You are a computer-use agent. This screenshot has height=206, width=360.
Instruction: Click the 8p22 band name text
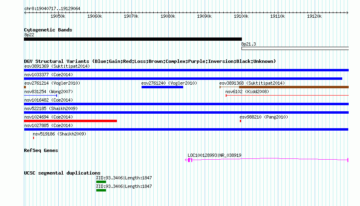pos(29,35)
